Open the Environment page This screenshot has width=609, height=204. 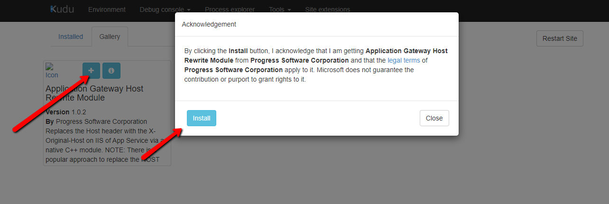tap(107, 9)
